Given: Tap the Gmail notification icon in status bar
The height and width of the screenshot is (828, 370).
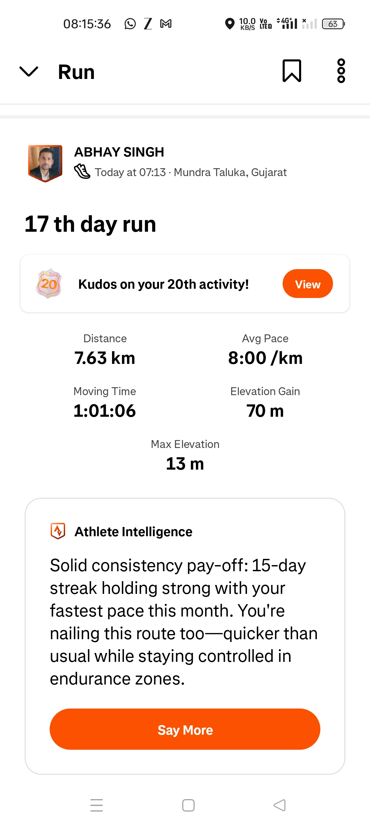Looking at the screenshot, I should pos(166,24).
